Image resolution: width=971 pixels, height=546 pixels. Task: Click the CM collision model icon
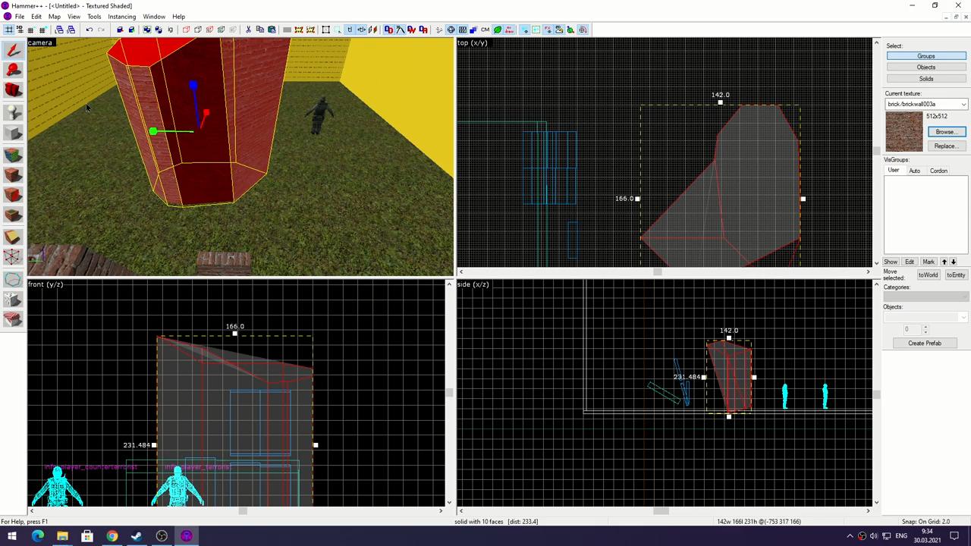[485, 30]
